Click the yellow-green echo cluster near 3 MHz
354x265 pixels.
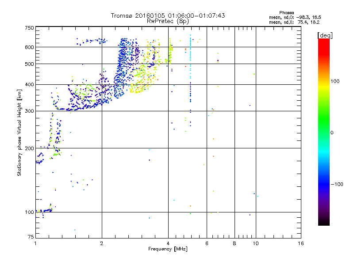click(141, 79)
